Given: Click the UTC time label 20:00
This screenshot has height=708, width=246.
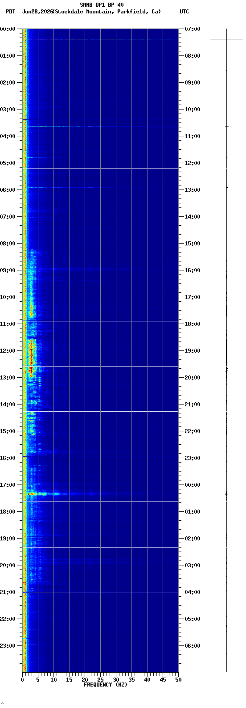Looking at the screenshot, I should 193,378.
